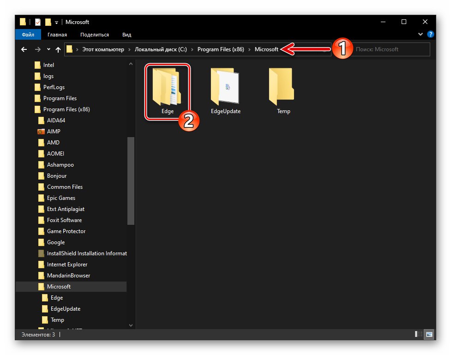Open the Файл menu tab
The height and width of the screenshot is (355, 451).
[x=28, y=35]
